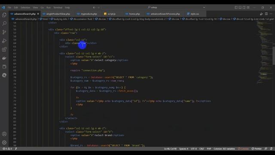This screenshot has width=275, height=155.
Task: Click the minimap code overview
Action: pos(264,52)
